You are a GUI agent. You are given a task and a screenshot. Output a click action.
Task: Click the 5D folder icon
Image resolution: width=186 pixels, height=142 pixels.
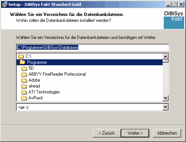click(24, 68)
